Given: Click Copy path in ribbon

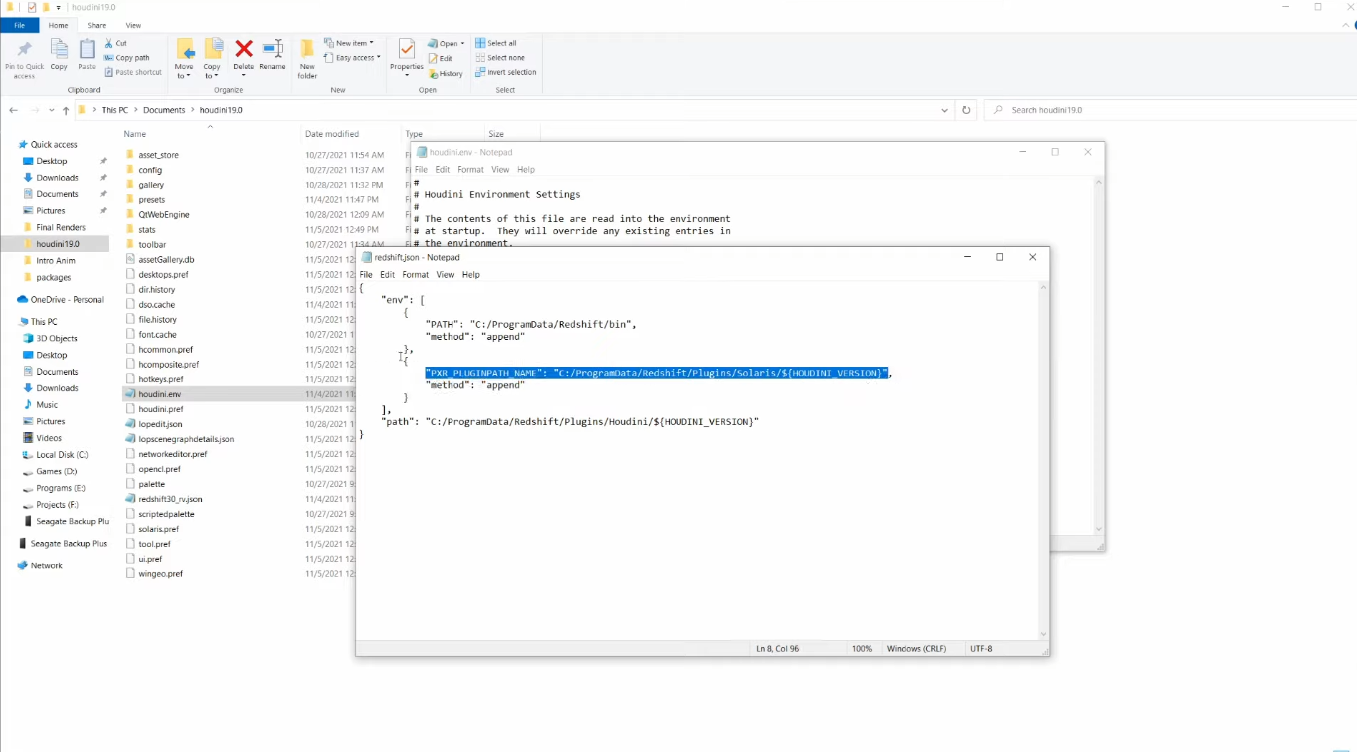Looking at the screenshot, I should tap(127, 58).
